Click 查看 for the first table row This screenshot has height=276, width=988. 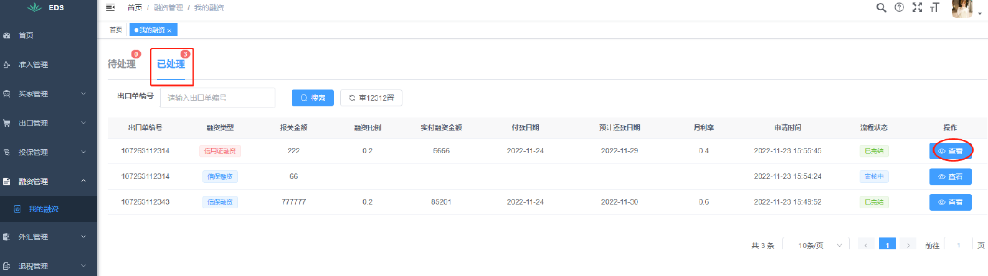[951, 151]
